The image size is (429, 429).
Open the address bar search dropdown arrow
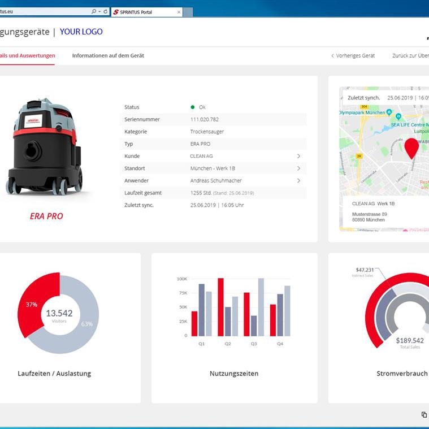(99, 12)
